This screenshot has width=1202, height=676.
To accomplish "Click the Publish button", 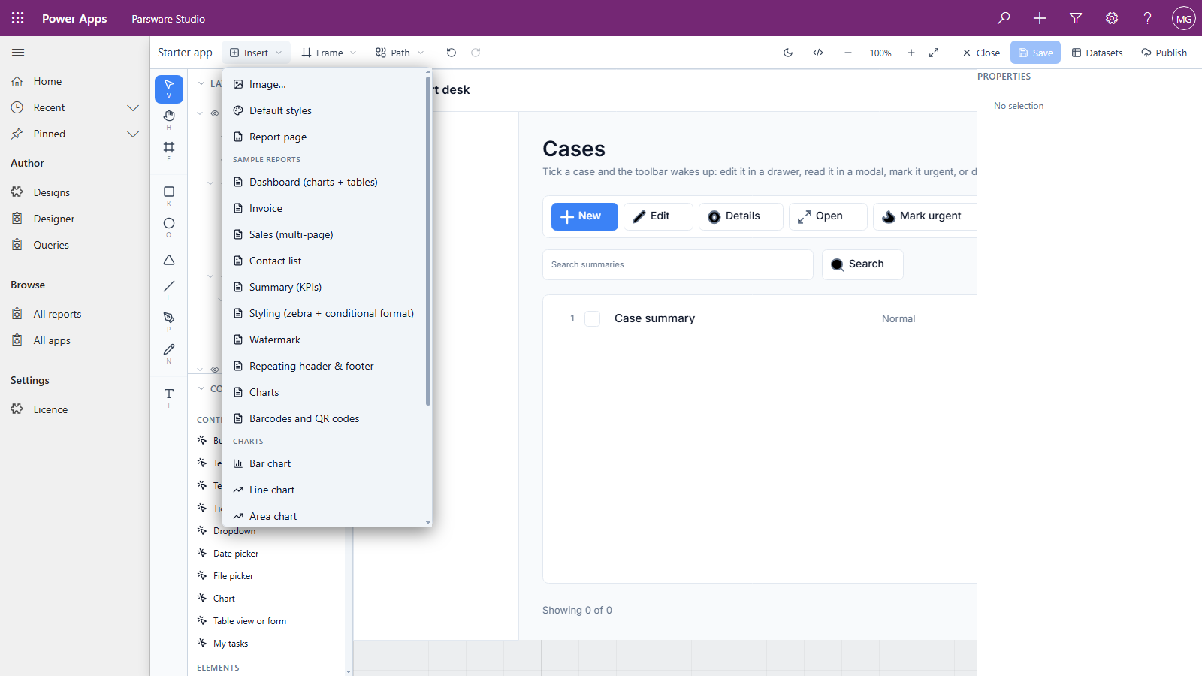I will (1164, 53).
